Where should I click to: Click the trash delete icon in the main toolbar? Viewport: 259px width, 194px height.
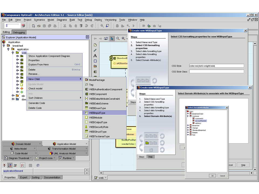tap(81, 26)
